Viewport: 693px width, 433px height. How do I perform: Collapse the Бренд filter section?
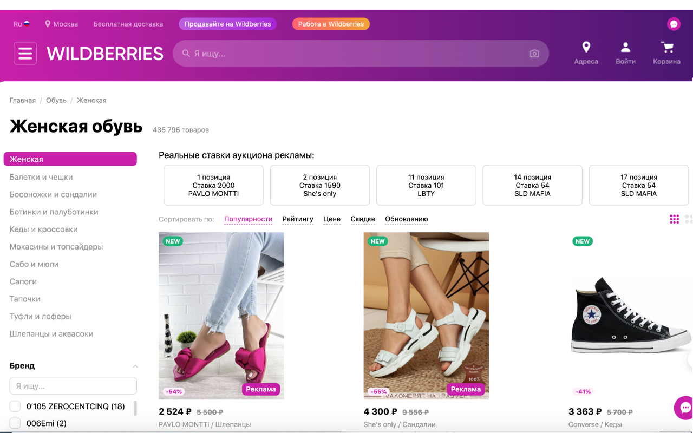[135, 366]
